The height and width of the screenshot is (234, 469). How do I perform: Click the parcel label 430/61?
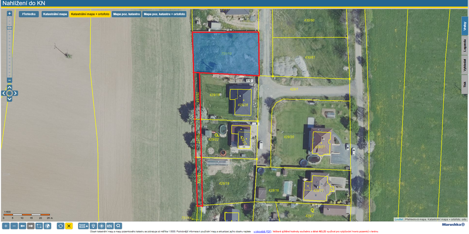coord(310,57)
